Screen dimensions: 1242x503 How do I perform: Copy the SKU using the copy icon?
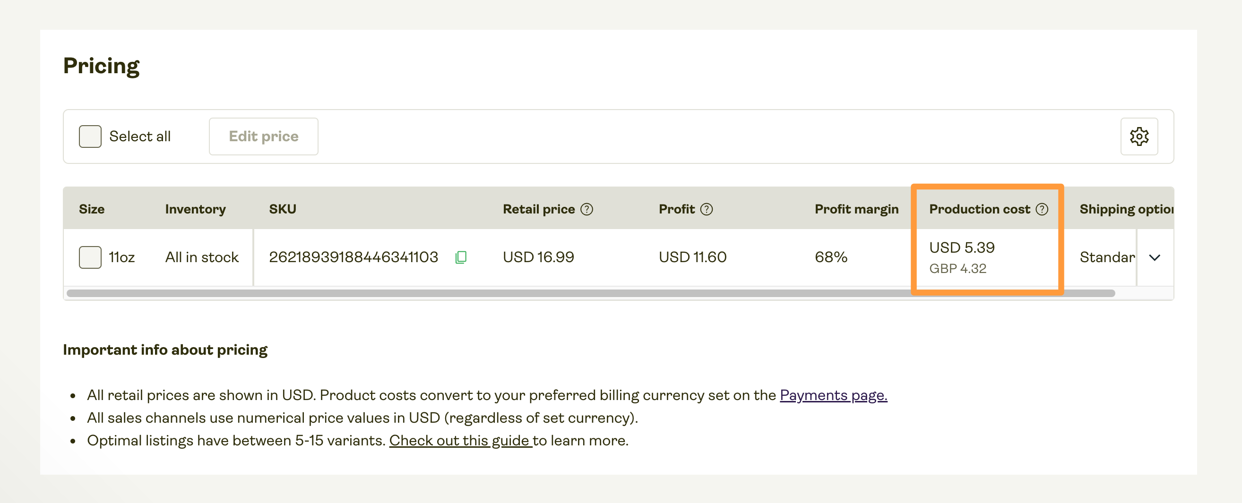[x=461, y=257]
